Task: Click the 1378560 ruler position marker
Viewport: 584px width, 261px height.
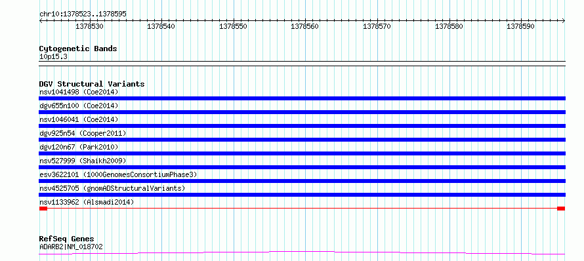Action: (305, 26)
